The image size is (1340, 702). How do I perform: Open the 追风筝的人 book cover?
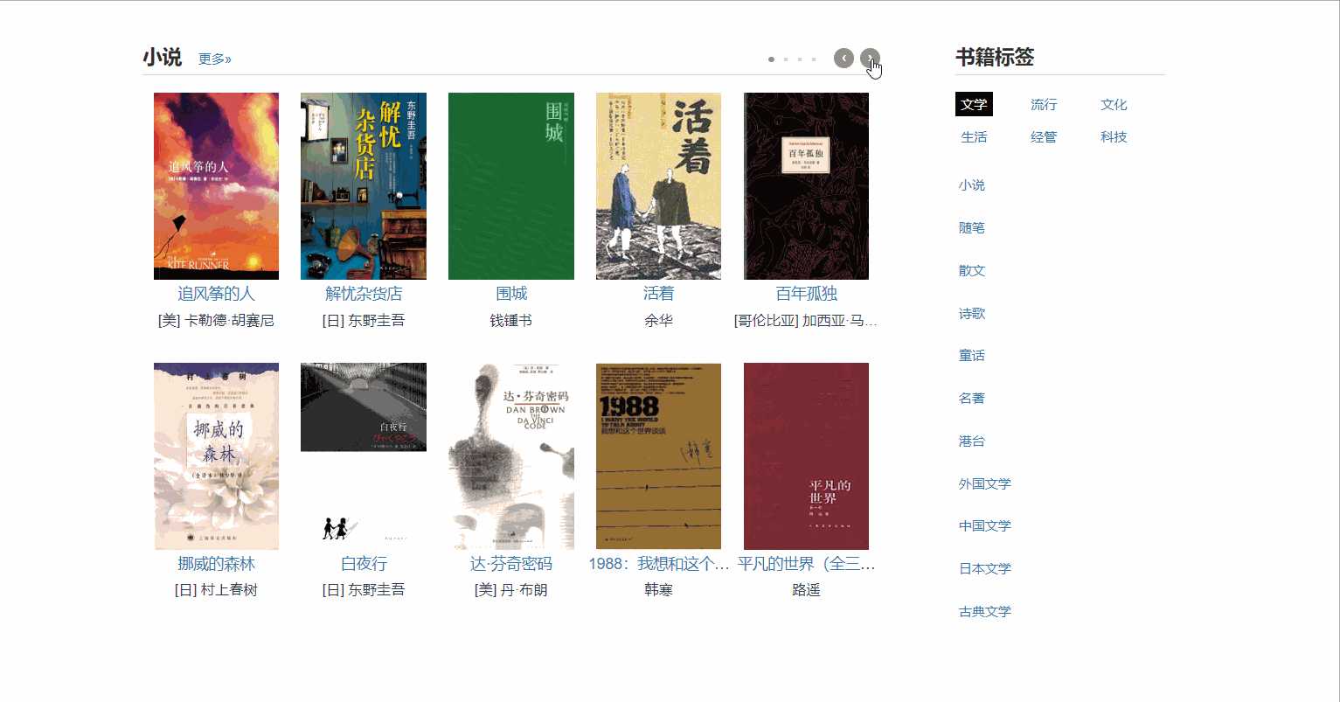pos(216,186)
